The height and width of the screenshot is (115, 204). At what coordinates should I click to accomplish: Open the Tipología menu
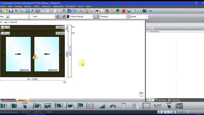18,6
